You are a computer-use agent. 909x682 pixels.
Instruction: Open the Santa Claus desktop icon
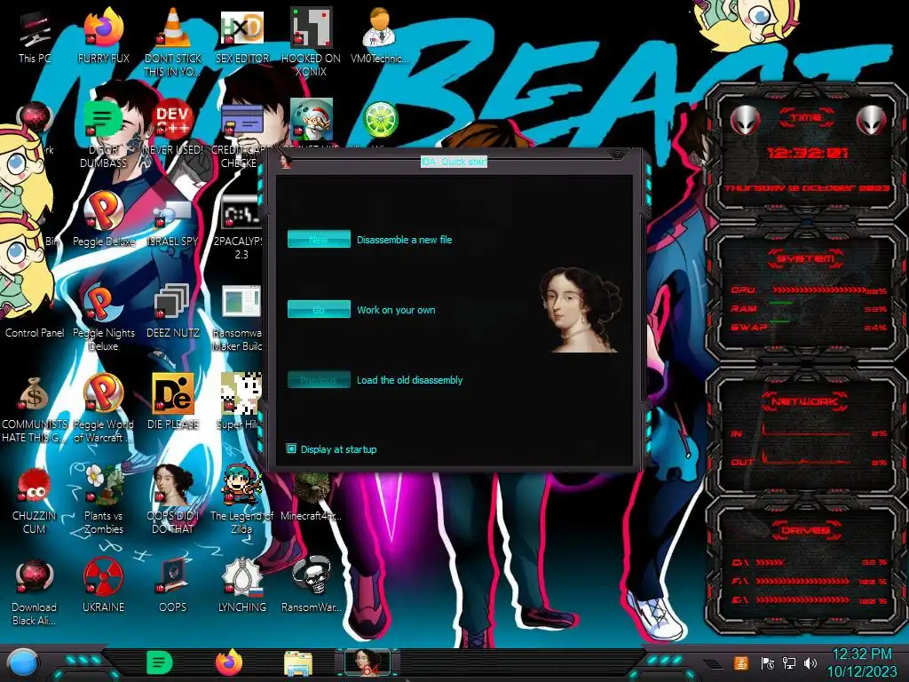click(x=311, y=120)
